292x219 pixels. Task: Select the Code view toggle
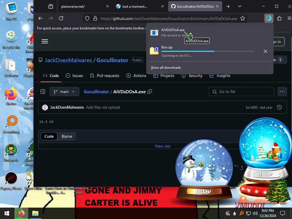49,136
